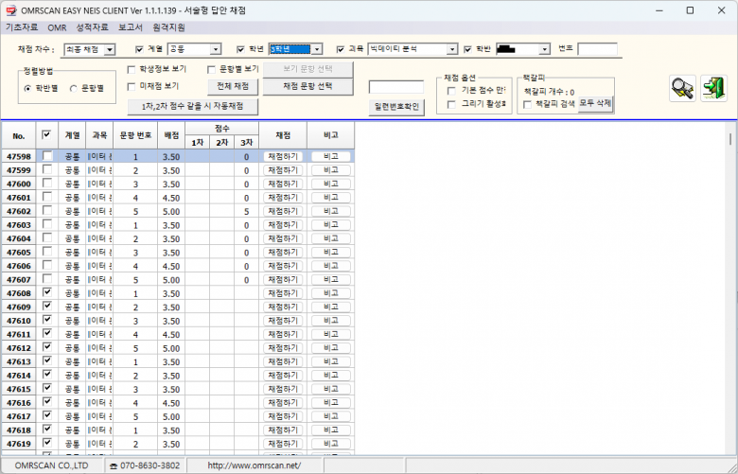Toggle the 책갈피 검색 checkbox

(528, 103)
